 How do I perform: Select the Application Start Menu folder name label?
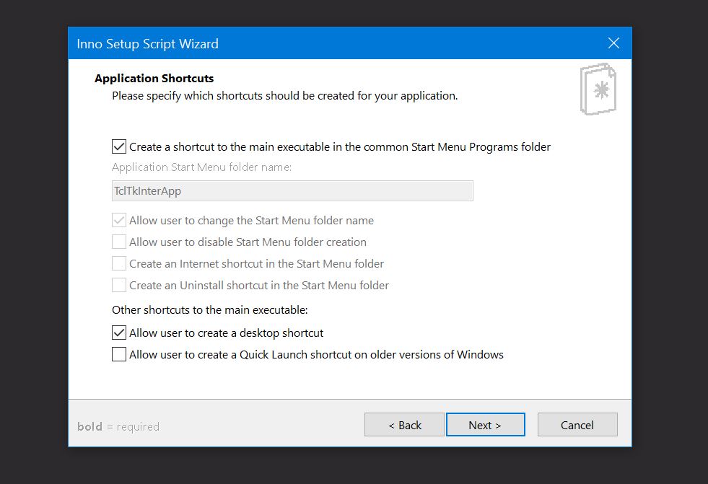pyautogui.click(x=201, y=167)
